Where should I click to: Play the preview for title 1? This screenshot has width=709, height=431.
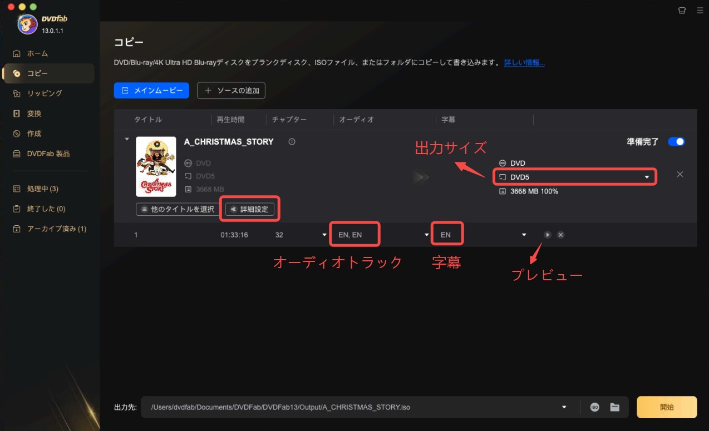pos(548,235)
